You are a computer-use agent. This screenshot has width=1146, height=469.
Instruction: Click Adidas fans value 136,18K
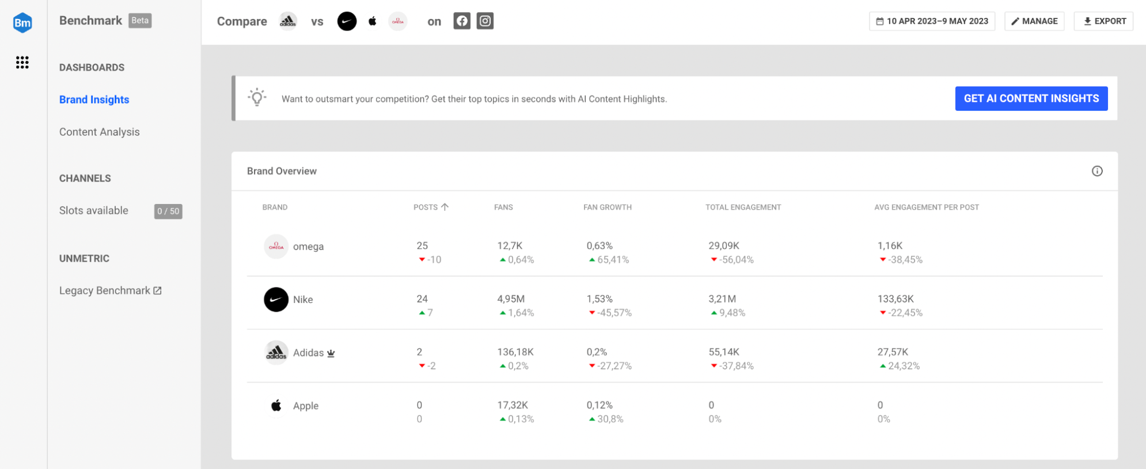516,351
